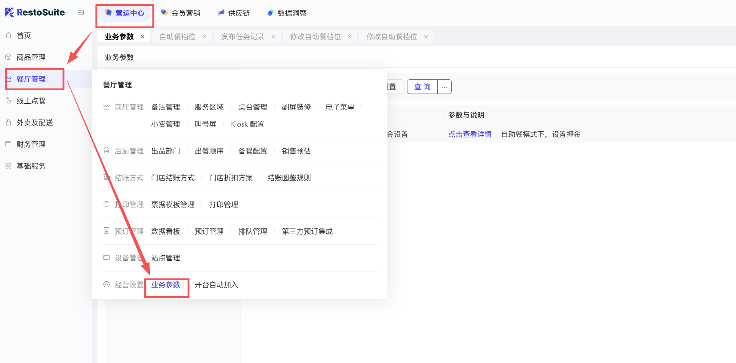
Task: Open the 会员营销 top menu
Action: click(x=181, y=13)
